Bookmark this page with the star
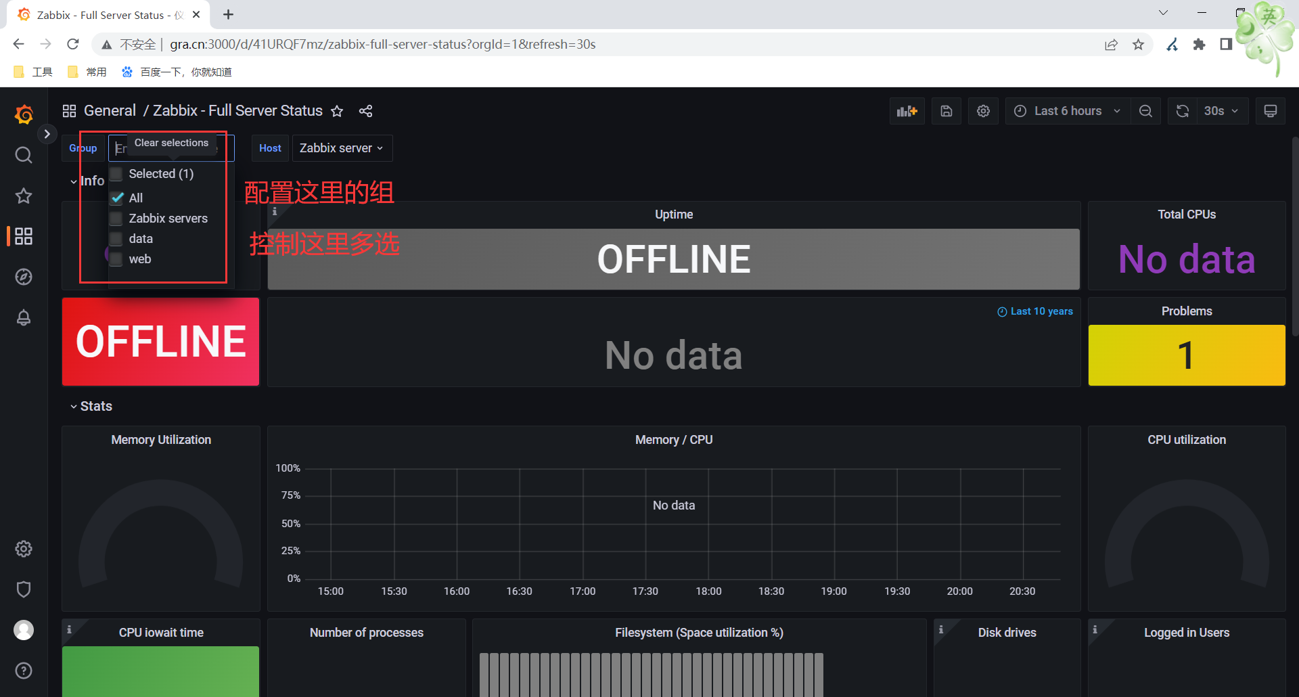The width and height of the screenshot is (1299, 697). (1139, 45)
